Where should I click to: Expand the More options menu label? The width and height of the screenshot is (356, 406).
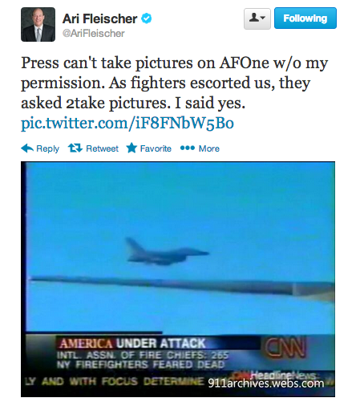click(209, 148)
